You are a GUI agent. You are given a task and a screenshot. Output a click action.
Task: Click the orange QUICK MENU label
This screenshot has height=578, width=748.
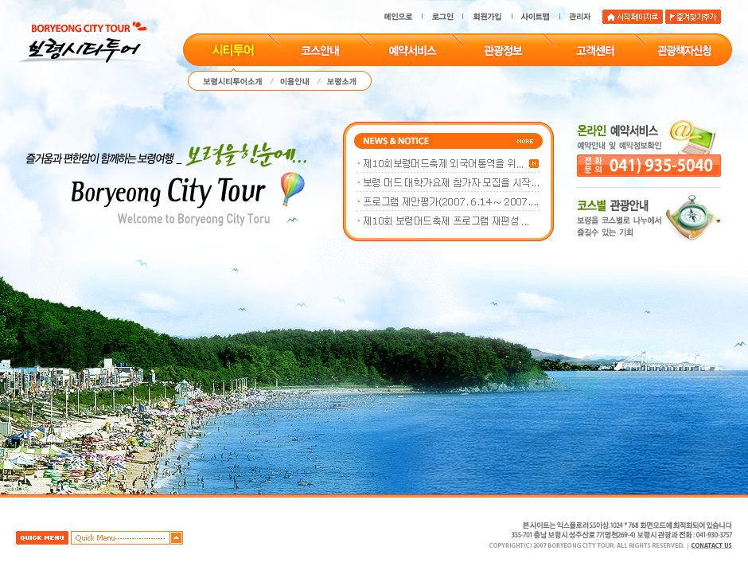tap(42, 538)
